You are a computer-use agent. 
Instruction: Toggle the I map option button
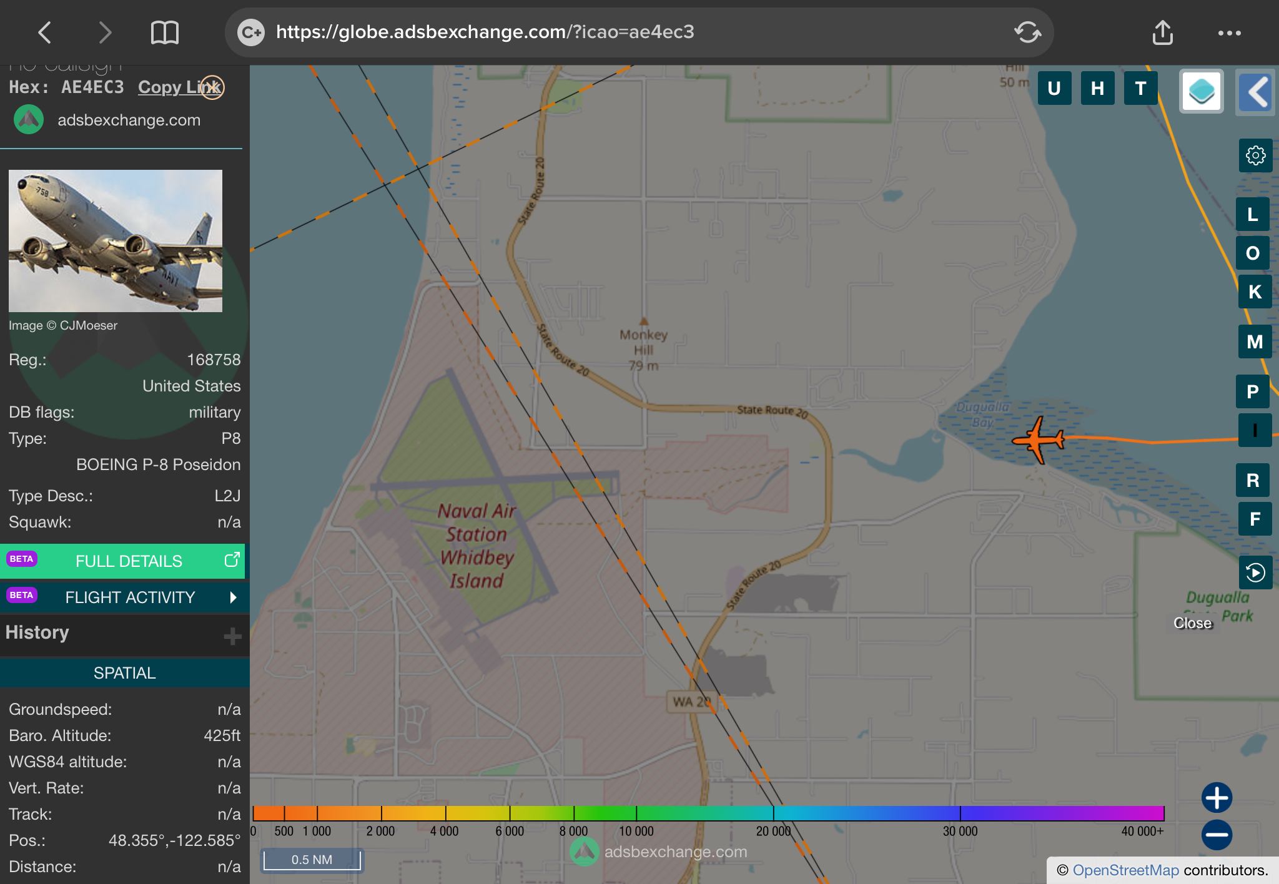(x=1255, y=430)
